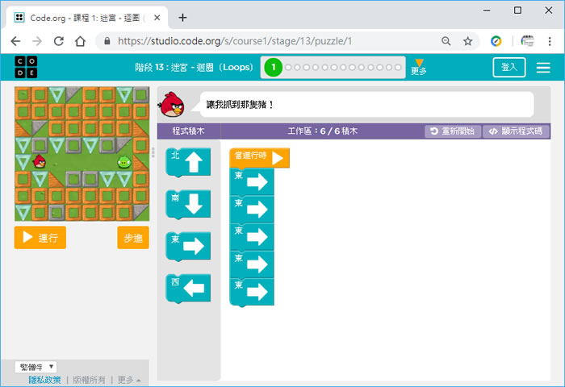The image size is (565, 387).
Task: Go forward with browser forward arrow
Action: click(x=37, y=41)
